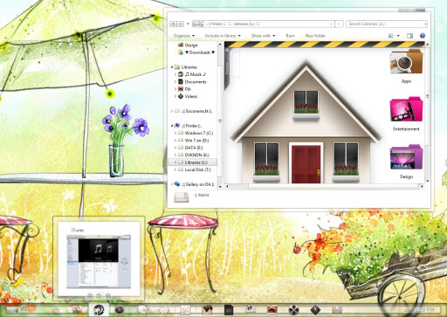This screenshot has width=447, height=317.
Task: Expand the Videos library node
Action: [x=175, y=96]
